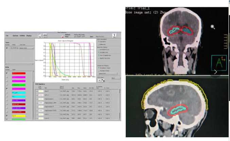Select the crosshair dose tool
Viewport: 230px width, 141px height.
point(99,80)
